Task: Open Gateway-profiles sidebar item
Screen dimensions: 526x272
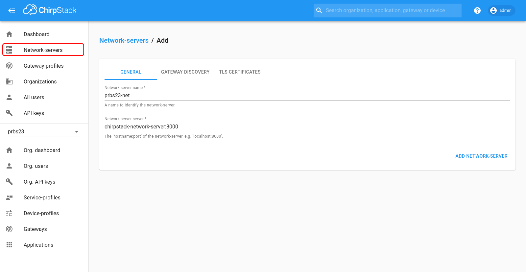Action: point(44,66)
